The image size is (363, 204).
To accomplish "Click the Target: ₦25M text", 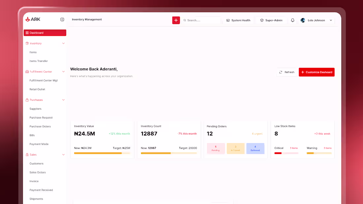I will (121, 148).
